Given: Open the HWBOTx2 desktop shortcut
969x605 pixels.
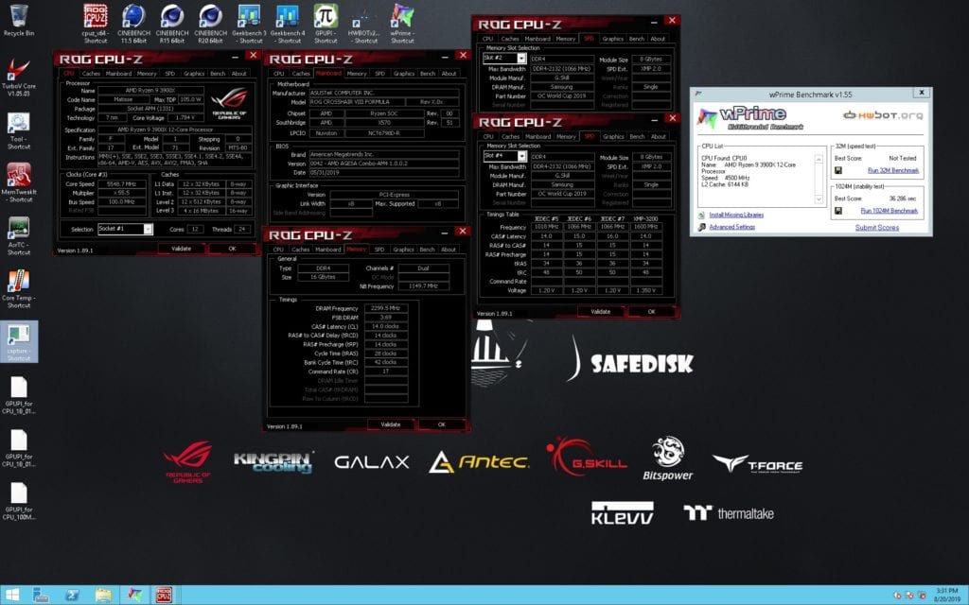Looking at the screenshot, I should 363,24.
